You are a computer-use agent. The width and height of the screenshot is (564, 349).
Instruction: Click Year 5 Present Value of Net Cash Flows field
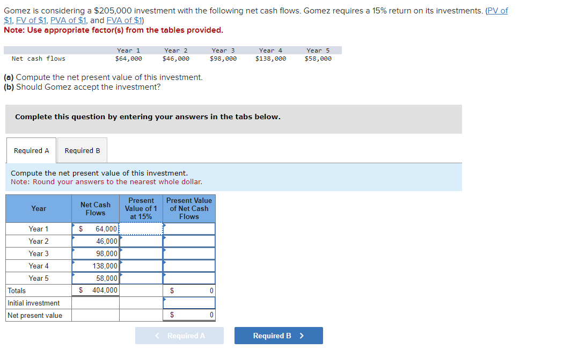[189, 278]
